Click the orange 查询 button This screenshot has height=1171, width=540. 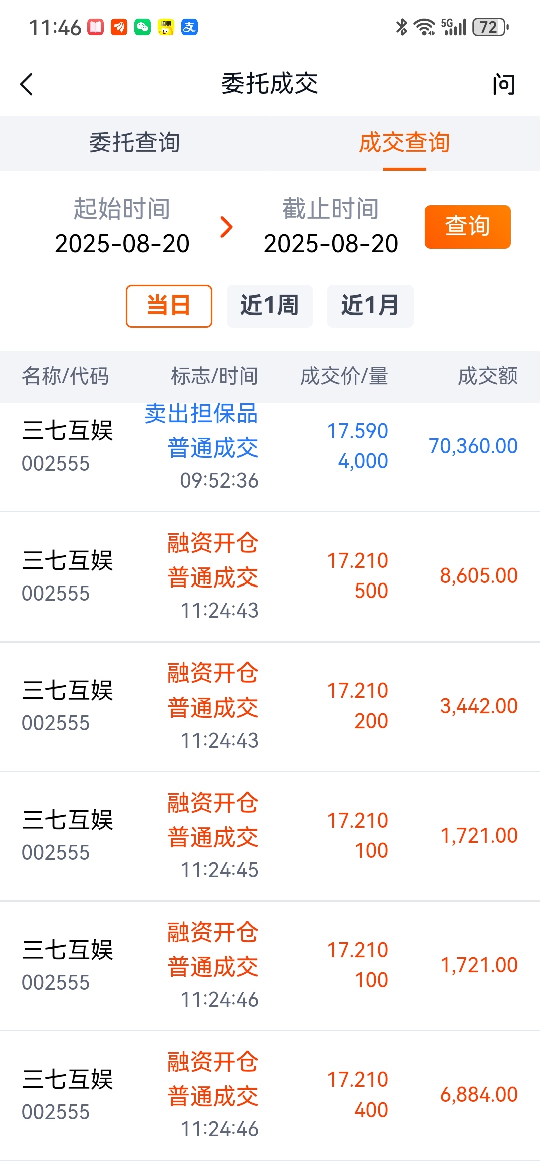[468, 227]
